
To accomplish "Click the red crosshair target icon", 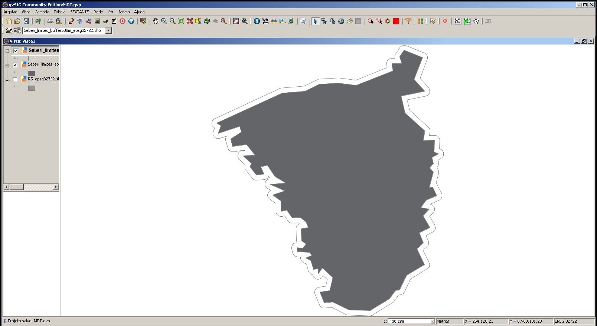I will (445, 21).
